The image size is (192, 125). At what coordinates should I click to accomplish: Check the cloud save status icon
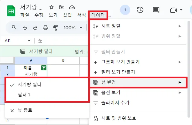72,7
